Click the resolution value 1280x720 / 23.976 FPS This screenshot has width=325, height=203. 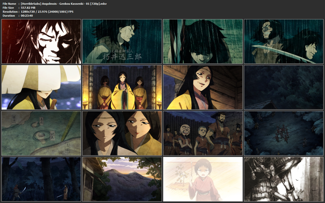(47, 12)
